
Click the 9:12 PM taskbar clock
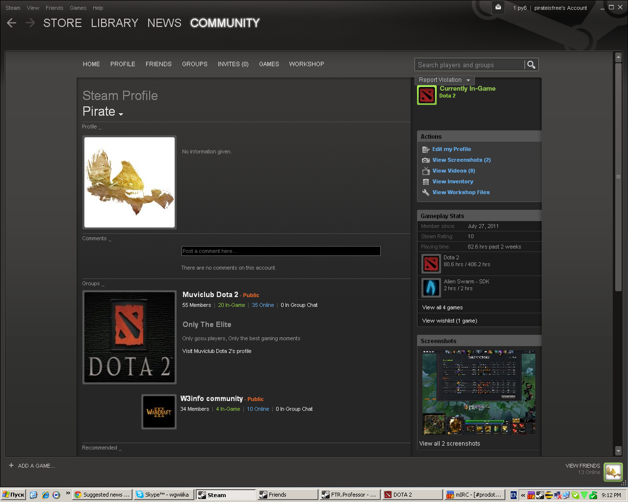point(611,495)
